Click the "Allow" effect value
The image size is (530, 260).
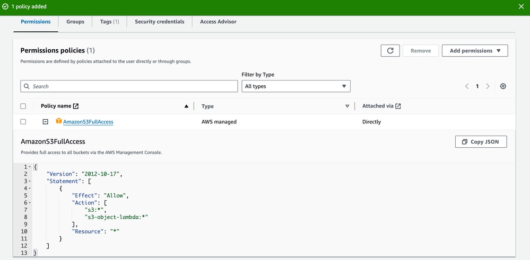(x=115, y=195)
